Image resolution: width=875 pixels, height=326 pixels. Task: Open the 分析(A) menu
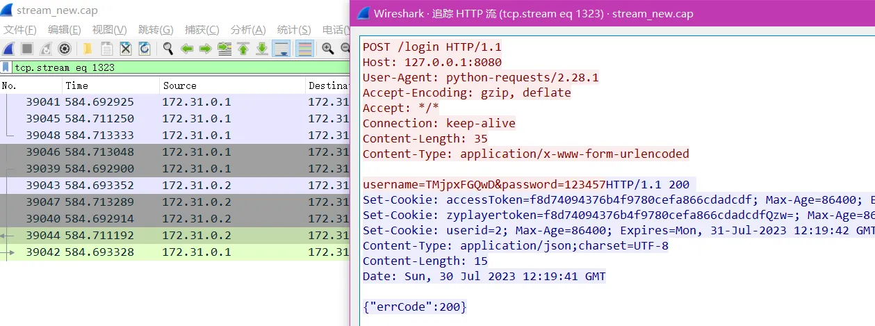[x=248, y=30]
